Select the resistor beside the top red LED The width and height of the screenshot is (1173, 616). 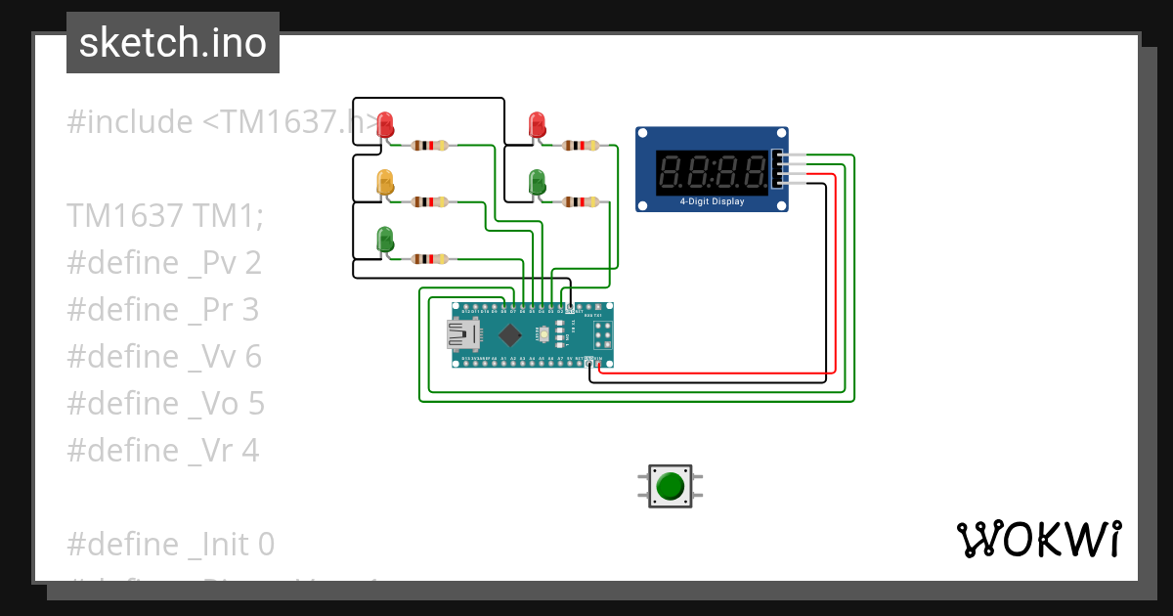tap(428, 145)
